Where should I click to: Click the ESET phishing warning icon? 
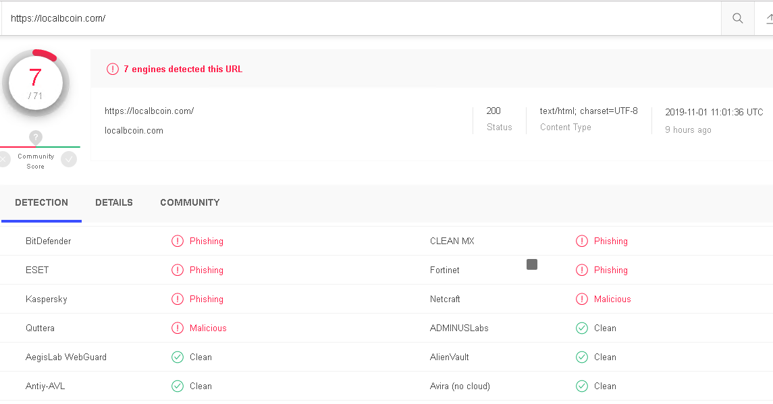[178, 270]
